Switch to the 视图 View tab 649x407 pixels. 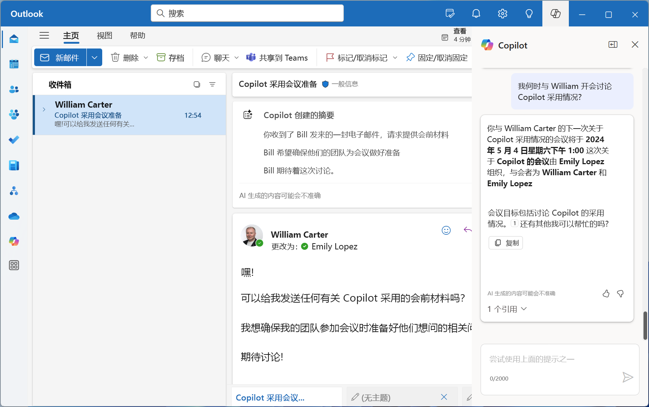click(x=104, y=35)
